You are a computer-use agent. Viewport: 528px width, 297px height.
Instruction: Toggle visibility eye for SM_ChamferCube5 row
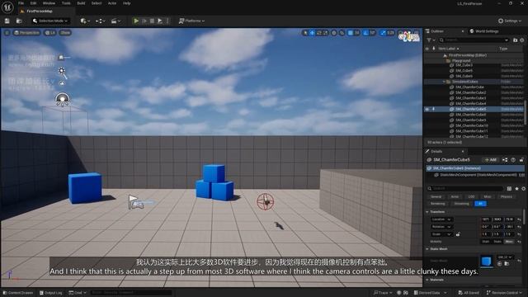click(427, 109)
